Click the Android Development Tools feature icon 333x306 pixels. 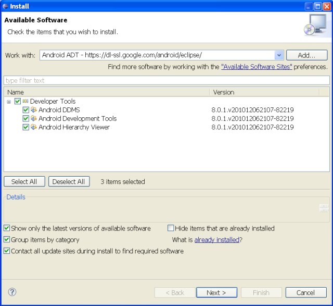[x=34, y=118]
